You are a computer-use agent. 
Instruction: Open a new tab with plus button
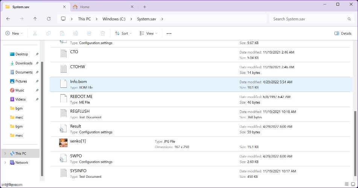point(145,7)
